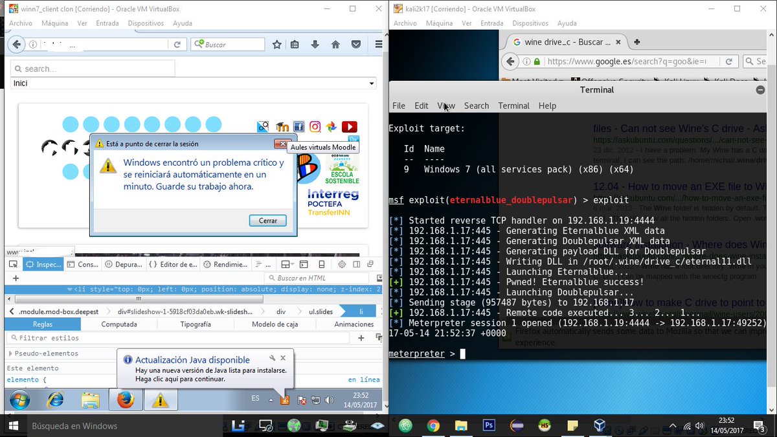Click the Buscar search box in Win7 Firefox
Screen dimensions: 777x437
point(228,45)
